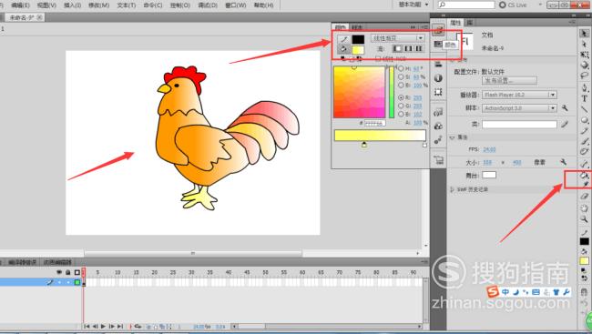
Task: Select the Paint Bucket tool
Action: [x=584, y=175]
